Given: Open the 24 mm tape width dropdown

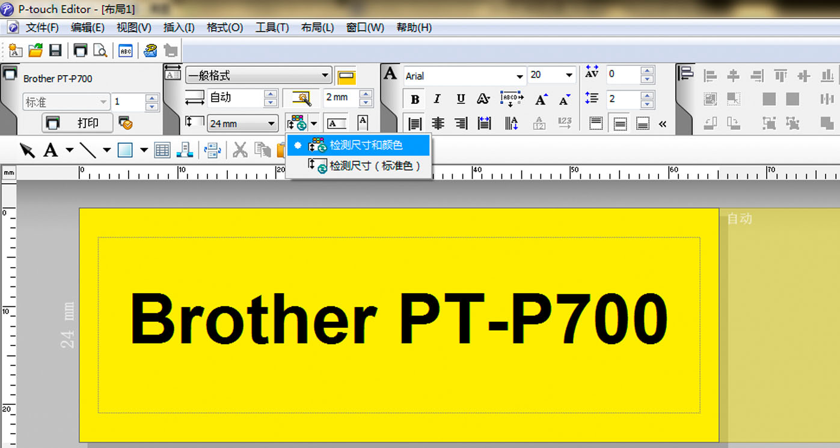Looking at the screenshot, I should [x=242, y=123].
